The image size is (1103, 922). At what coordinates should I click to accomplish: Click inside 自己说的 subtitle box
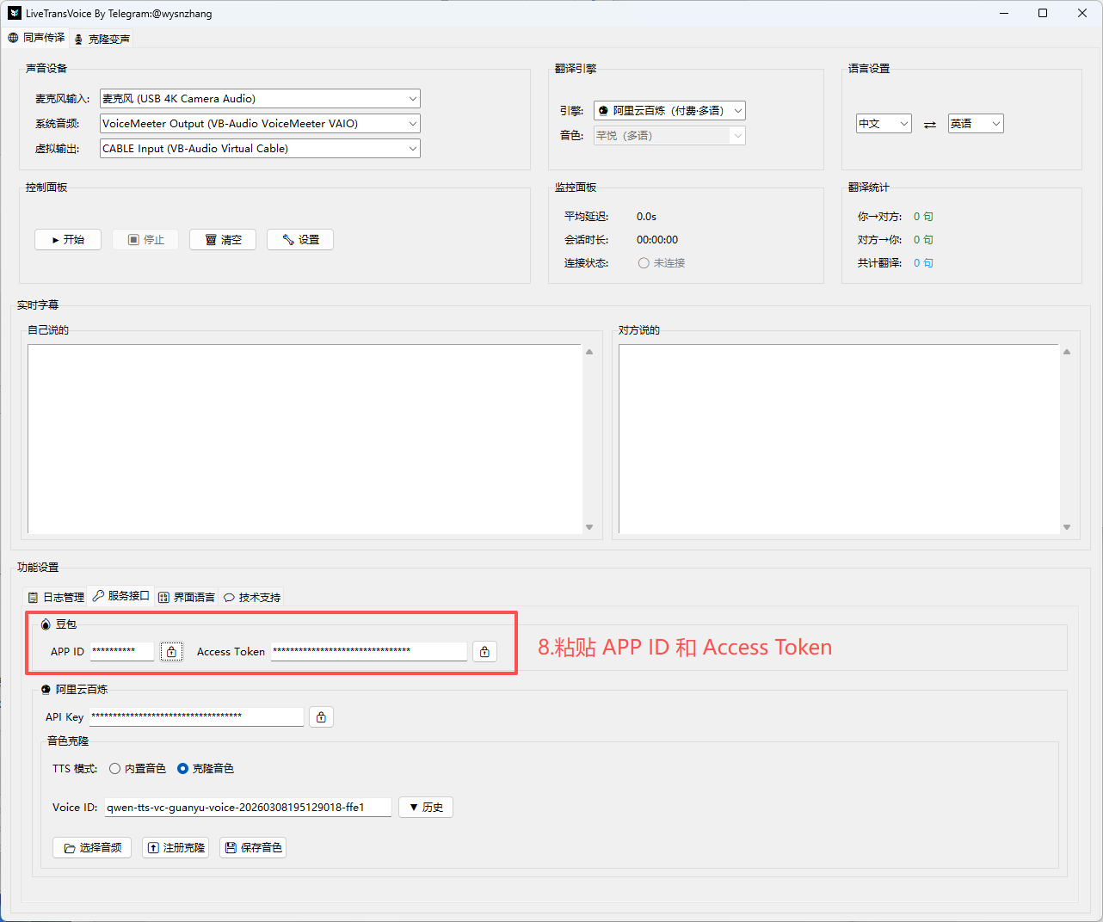tap(305, 439)
